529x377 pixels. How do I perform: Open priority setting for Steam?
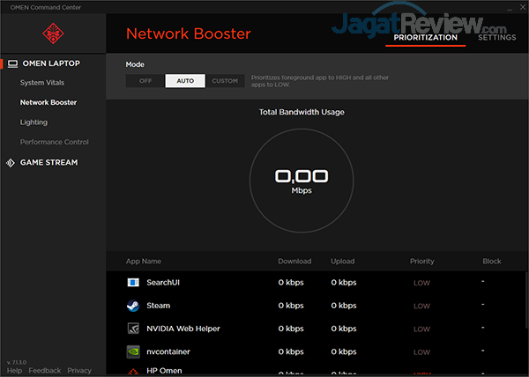(421, 306)
